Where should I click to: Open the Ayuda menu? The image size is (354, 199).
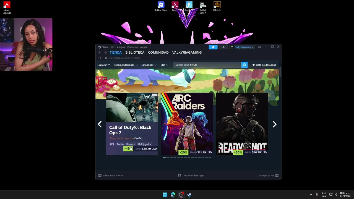(143, 47)
